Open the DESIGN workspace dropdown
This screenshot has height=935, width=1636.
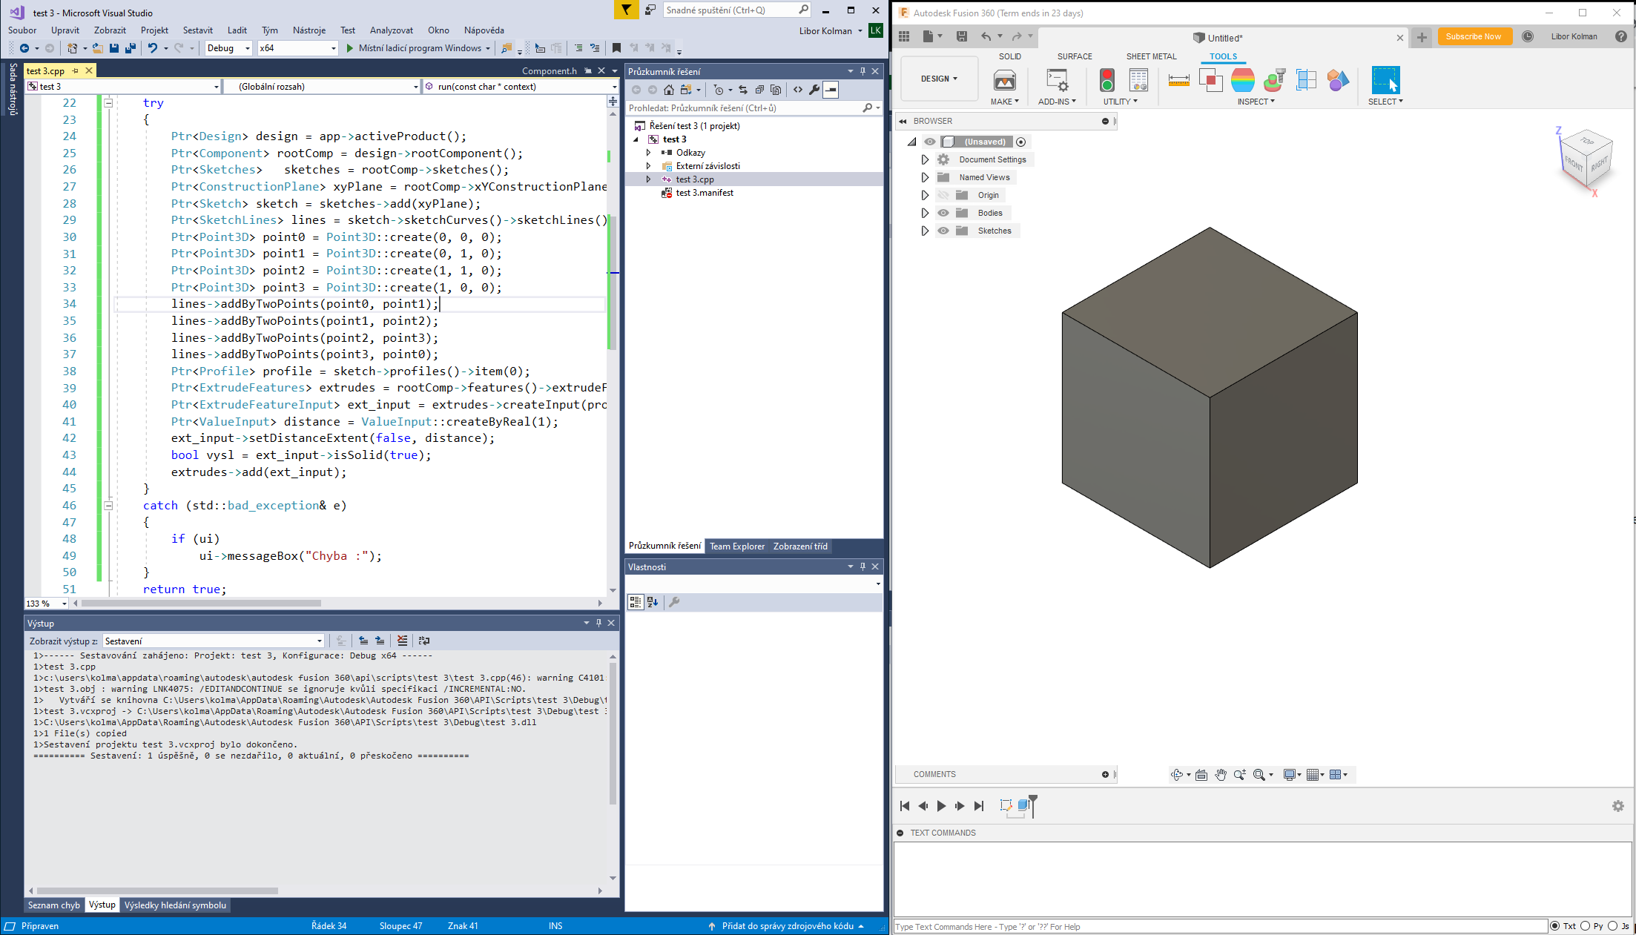(x=939, y=79)
